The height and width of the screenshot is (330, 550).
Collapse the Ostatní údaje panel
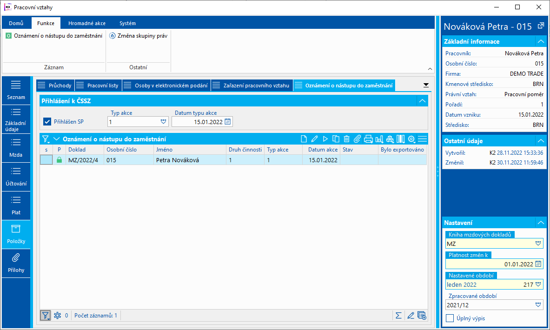(x=541, y=141)
